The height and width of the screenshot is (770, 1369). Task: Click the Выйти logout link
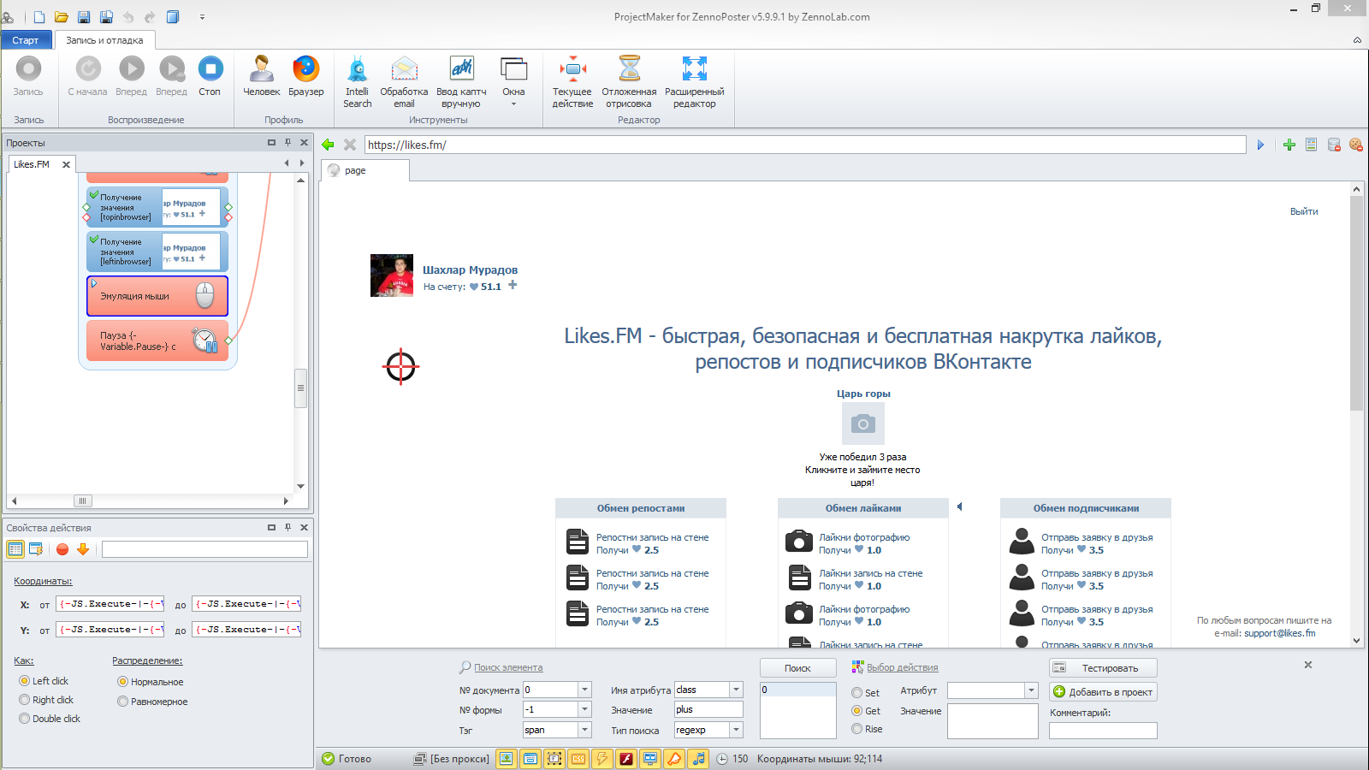1304,211
